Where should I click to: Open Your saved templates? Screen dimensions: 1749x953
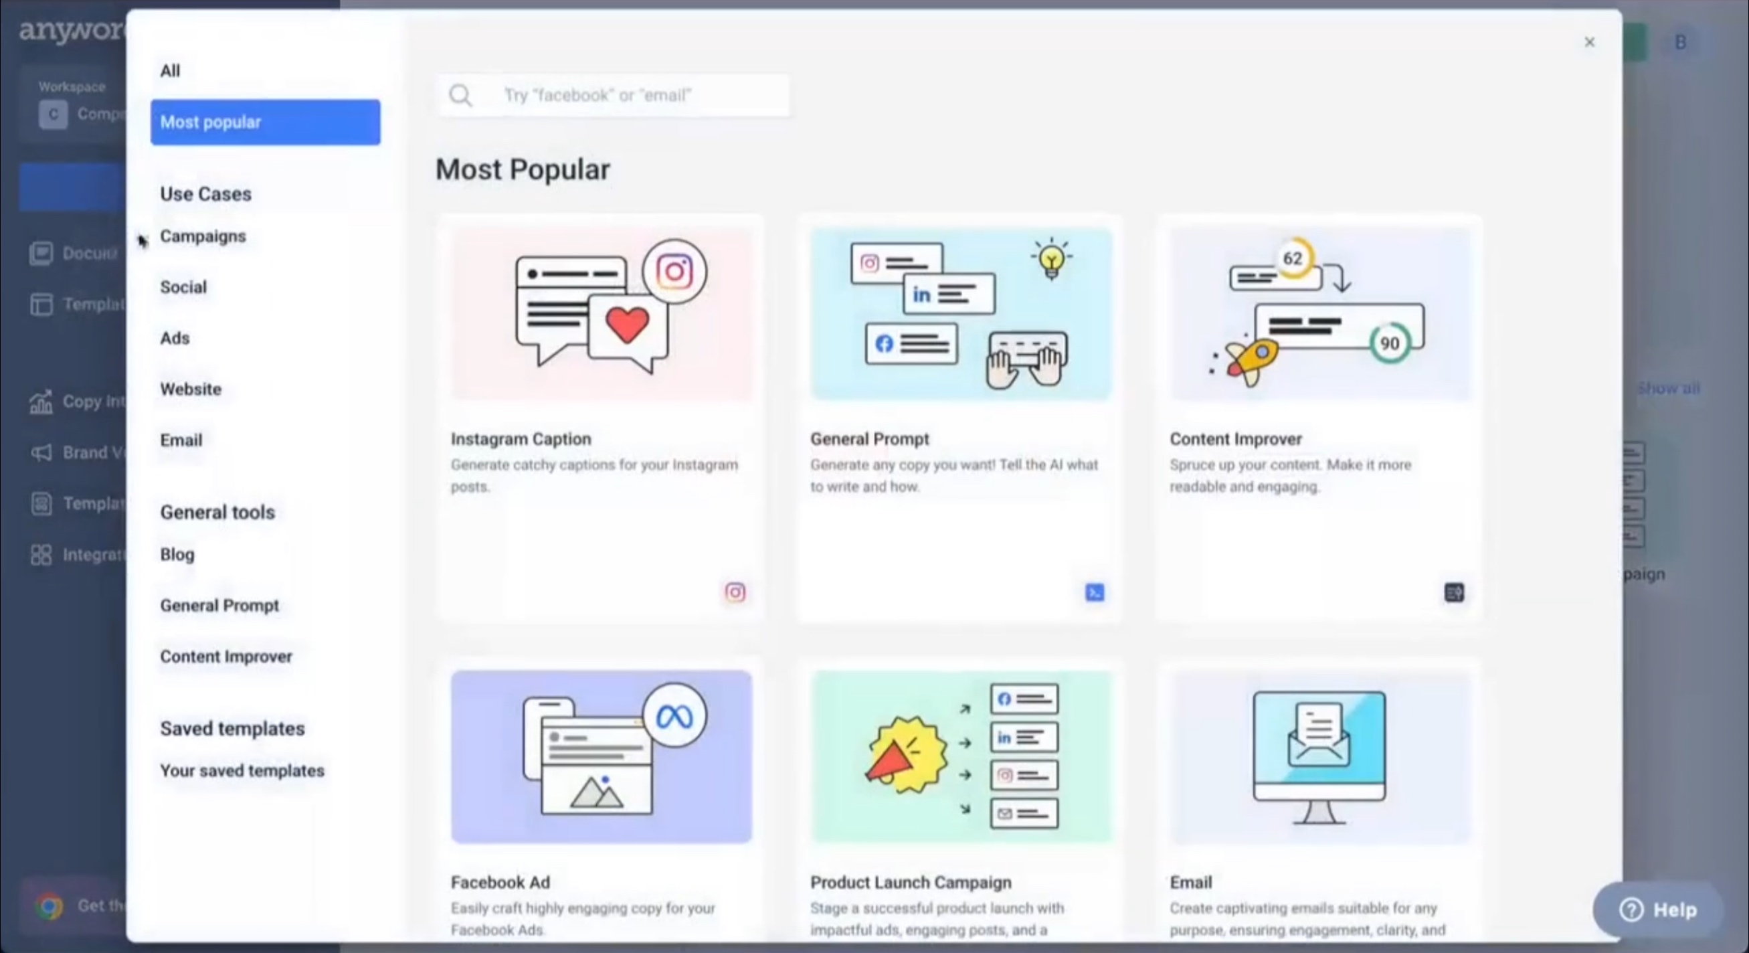point(242,770)
